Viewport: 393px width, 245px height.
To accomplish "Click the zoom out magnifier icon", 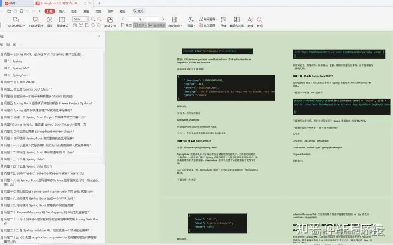I will point(93,19).
